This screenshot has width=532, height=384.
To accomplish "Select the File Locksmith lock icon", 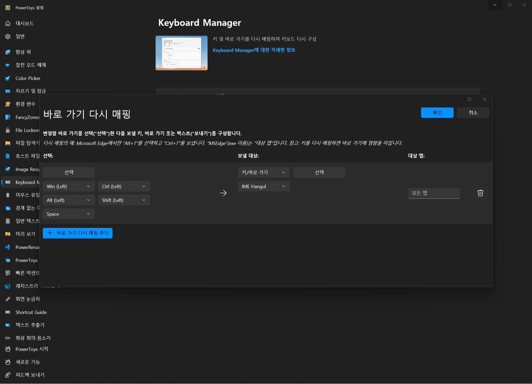I will coord(8,130).
